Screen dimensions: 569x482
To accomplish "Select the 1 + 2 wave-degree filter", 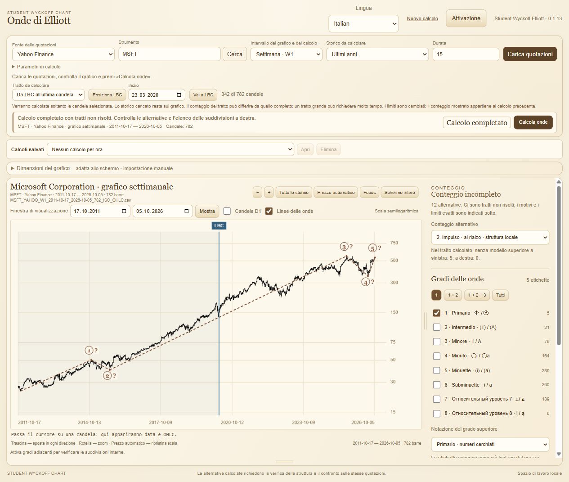I will tap(453, 295).
